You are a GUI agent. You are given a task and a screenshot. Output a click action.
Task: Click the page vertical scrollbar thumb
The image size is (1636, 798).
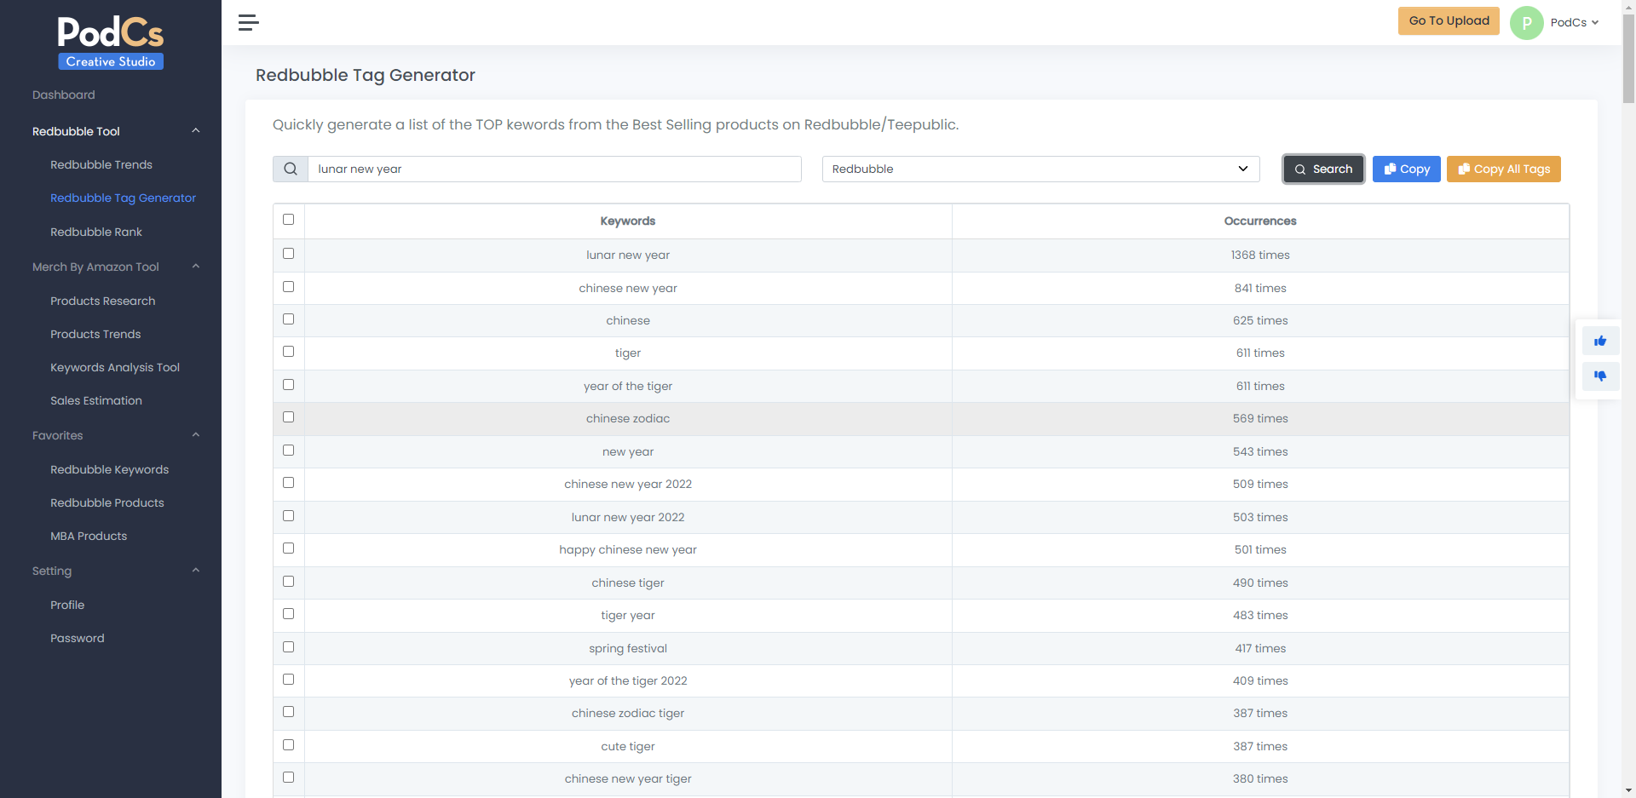[x=1628, y=60]
